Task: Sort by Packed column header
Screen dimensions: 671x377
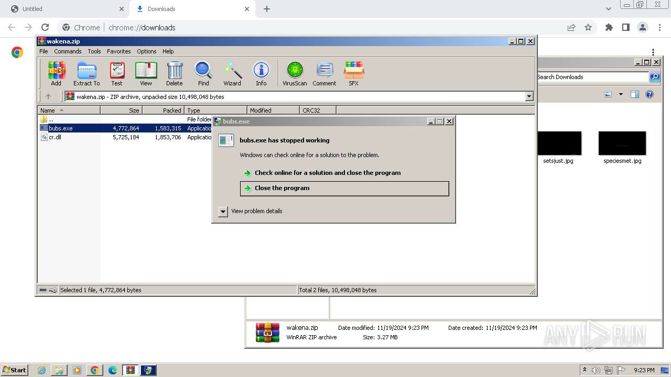Action: pyautogui.click(x=163, y=110)
